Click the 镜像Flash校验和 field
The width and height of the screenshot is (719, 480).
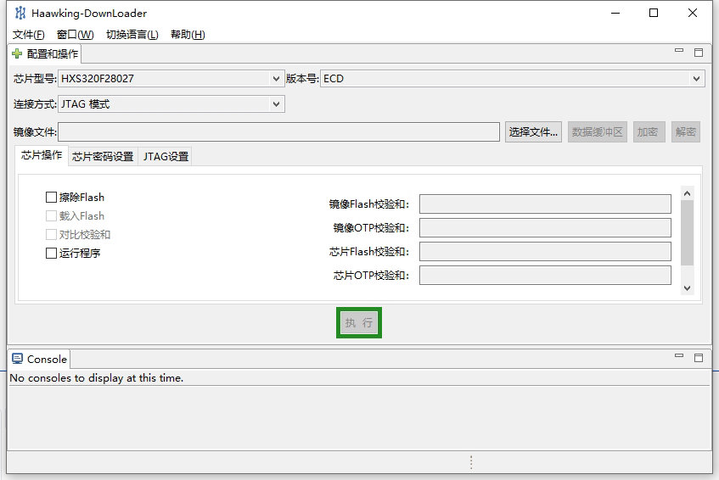[545, 204]
